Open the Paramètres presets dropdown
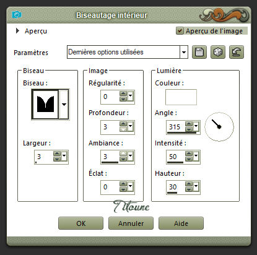This screenshot has width=257, height=255. click(184, 52)
